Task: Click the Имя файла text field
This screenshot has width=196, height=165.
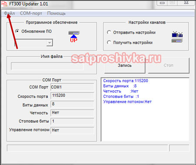Action: pos(47,66)
